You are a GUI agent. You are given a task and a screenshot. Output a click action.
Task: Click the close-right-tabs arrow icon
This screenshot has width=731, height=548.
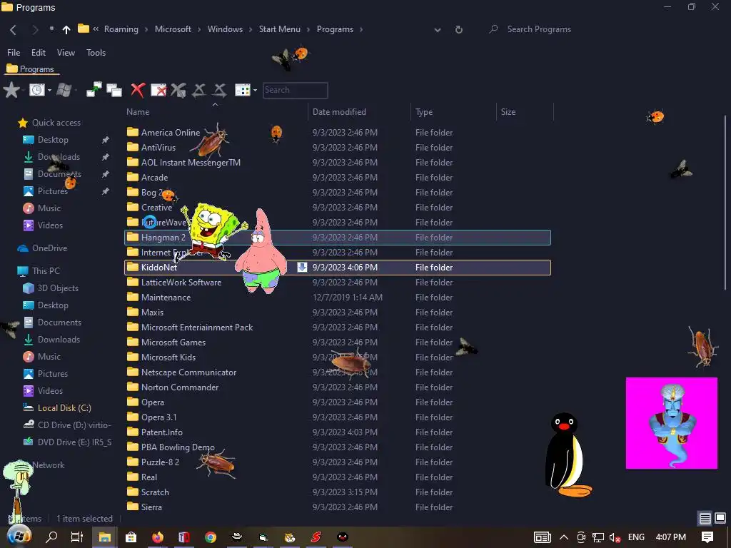pyautogui.click(x=220, y=90)
